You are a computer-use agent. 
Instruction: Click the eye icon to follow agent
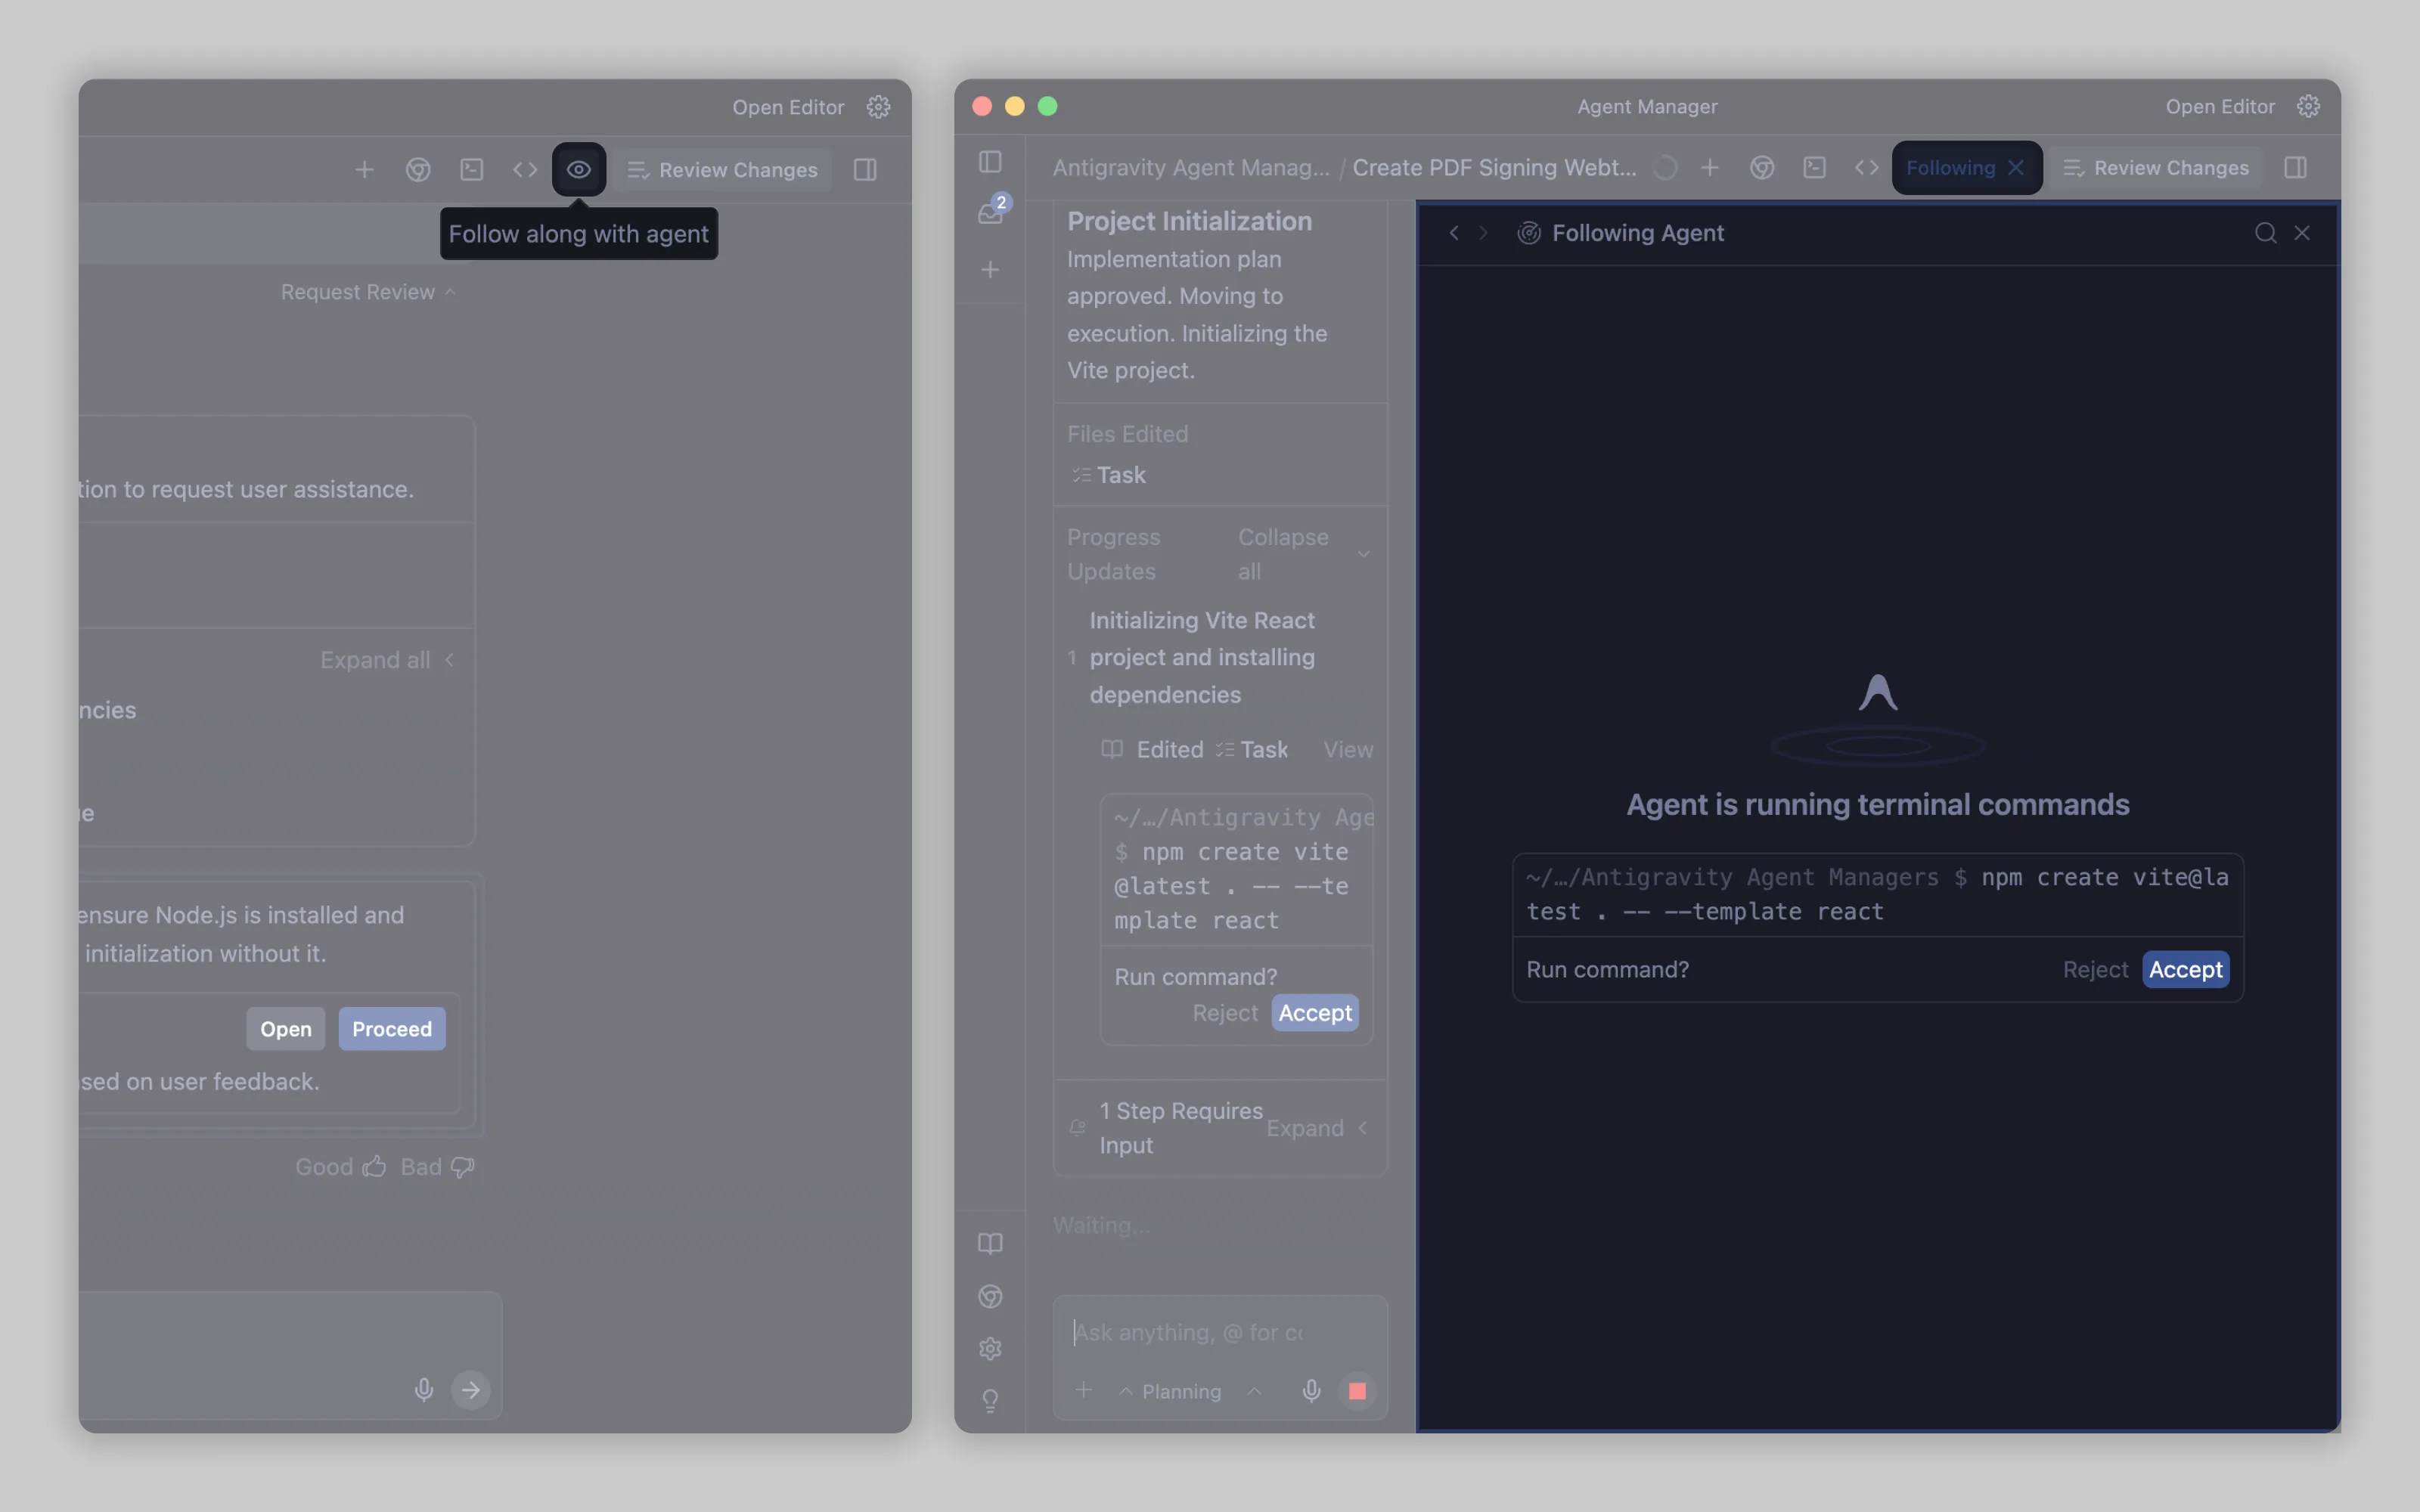coord(578,170)
